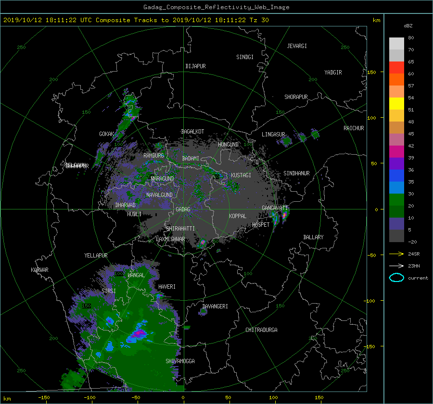Screen dimensions: 433x404
Task: Click the YADGIR city label
Action: (333, 73)
